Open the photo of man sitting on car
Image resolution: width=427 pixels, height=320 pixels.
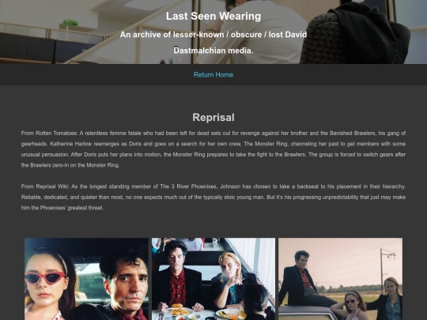(340, 279)
